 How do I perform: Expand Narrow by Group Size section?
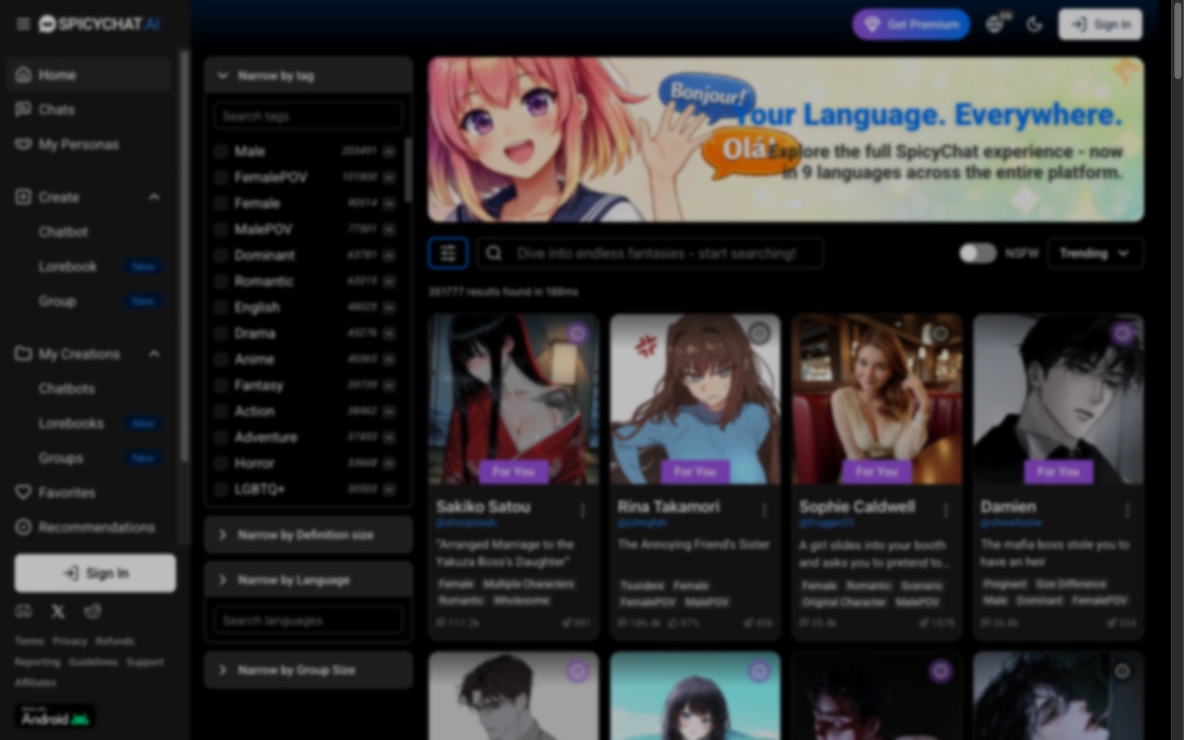[309, 671]
